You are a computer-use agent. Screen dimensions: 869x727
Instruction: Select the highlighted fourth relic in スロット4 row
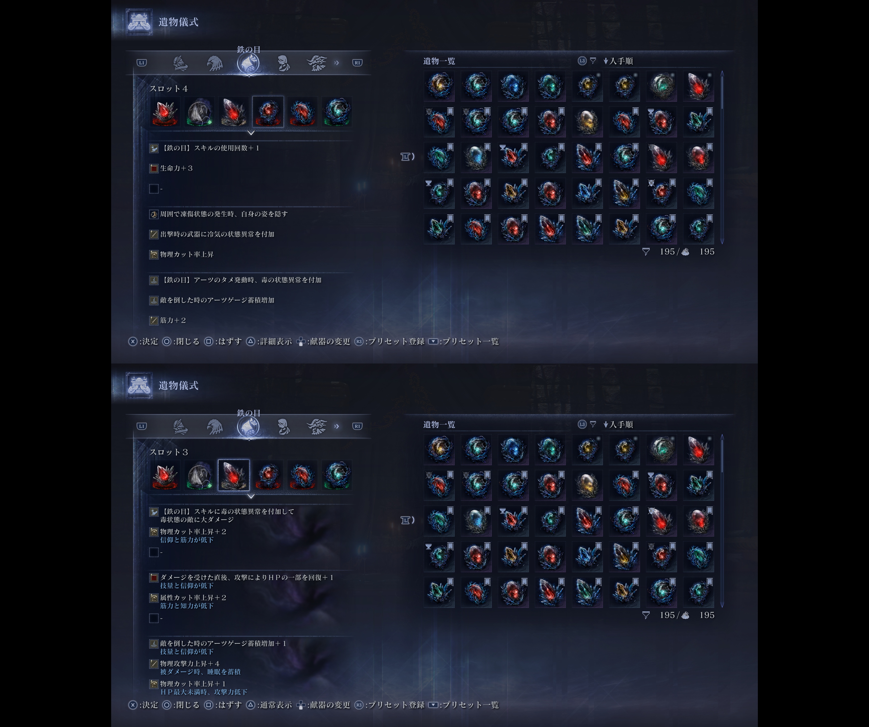[268, 112]
